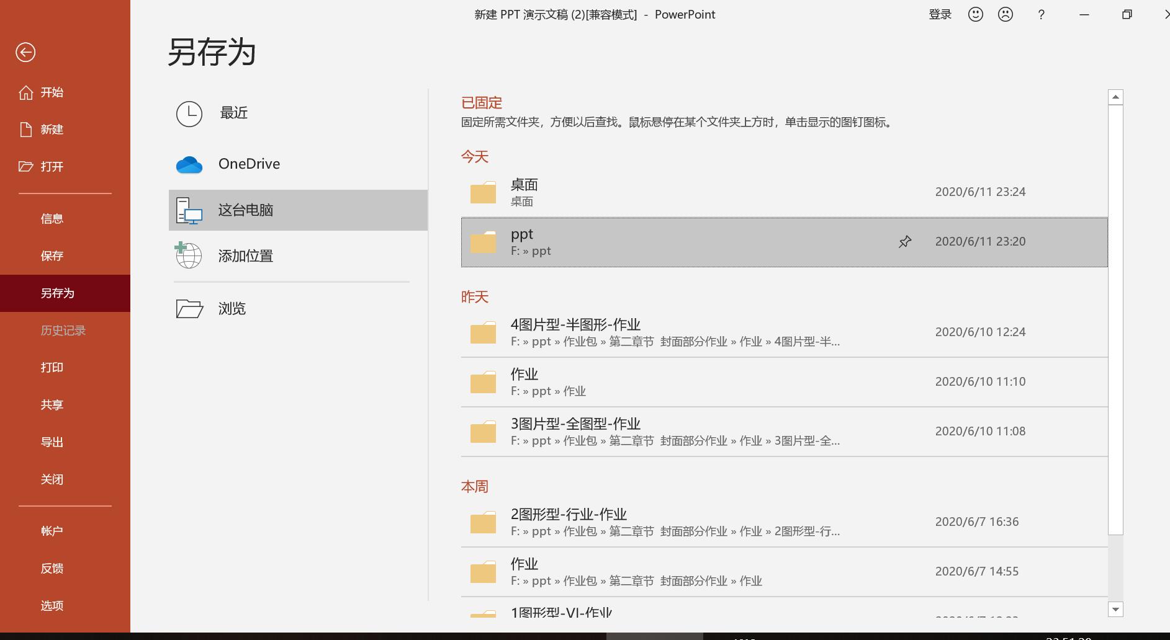Click the smiley feedback icon in title bar
This screenshot has width=1170, height=640.
pos(974,14)
